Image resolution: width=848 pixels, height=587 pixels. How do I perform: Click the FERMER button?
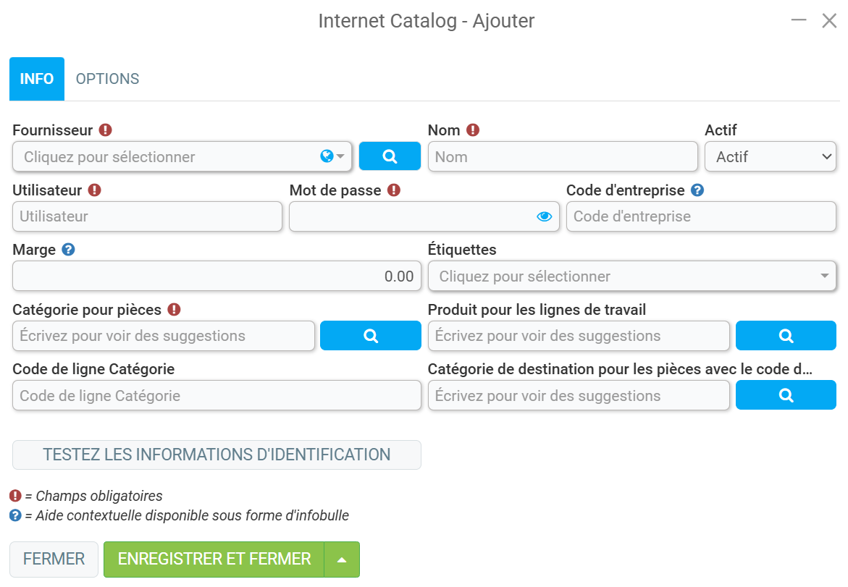click(54, 559)
